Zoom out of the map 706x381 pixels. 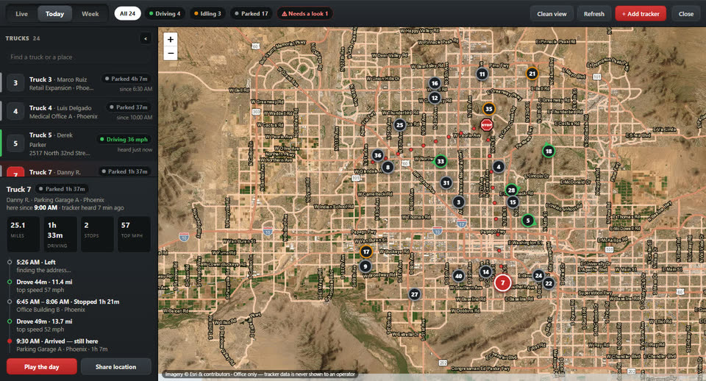[x=171, y=53]
